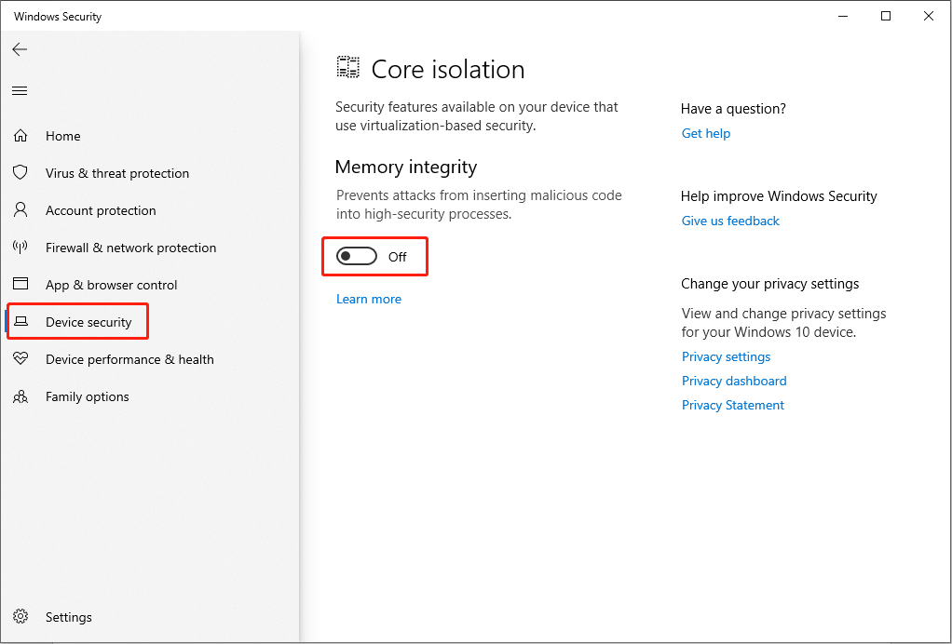
Task: Click the Firewall & network protection antenna icon
Action: (20, 248)
